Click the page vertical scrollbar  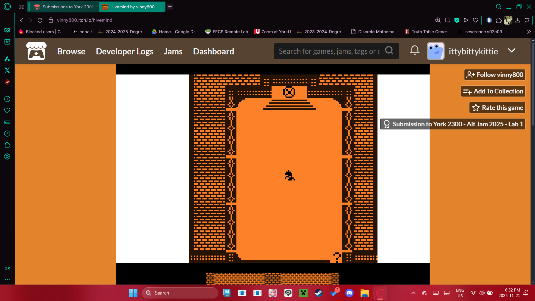(x=533, y=84)
